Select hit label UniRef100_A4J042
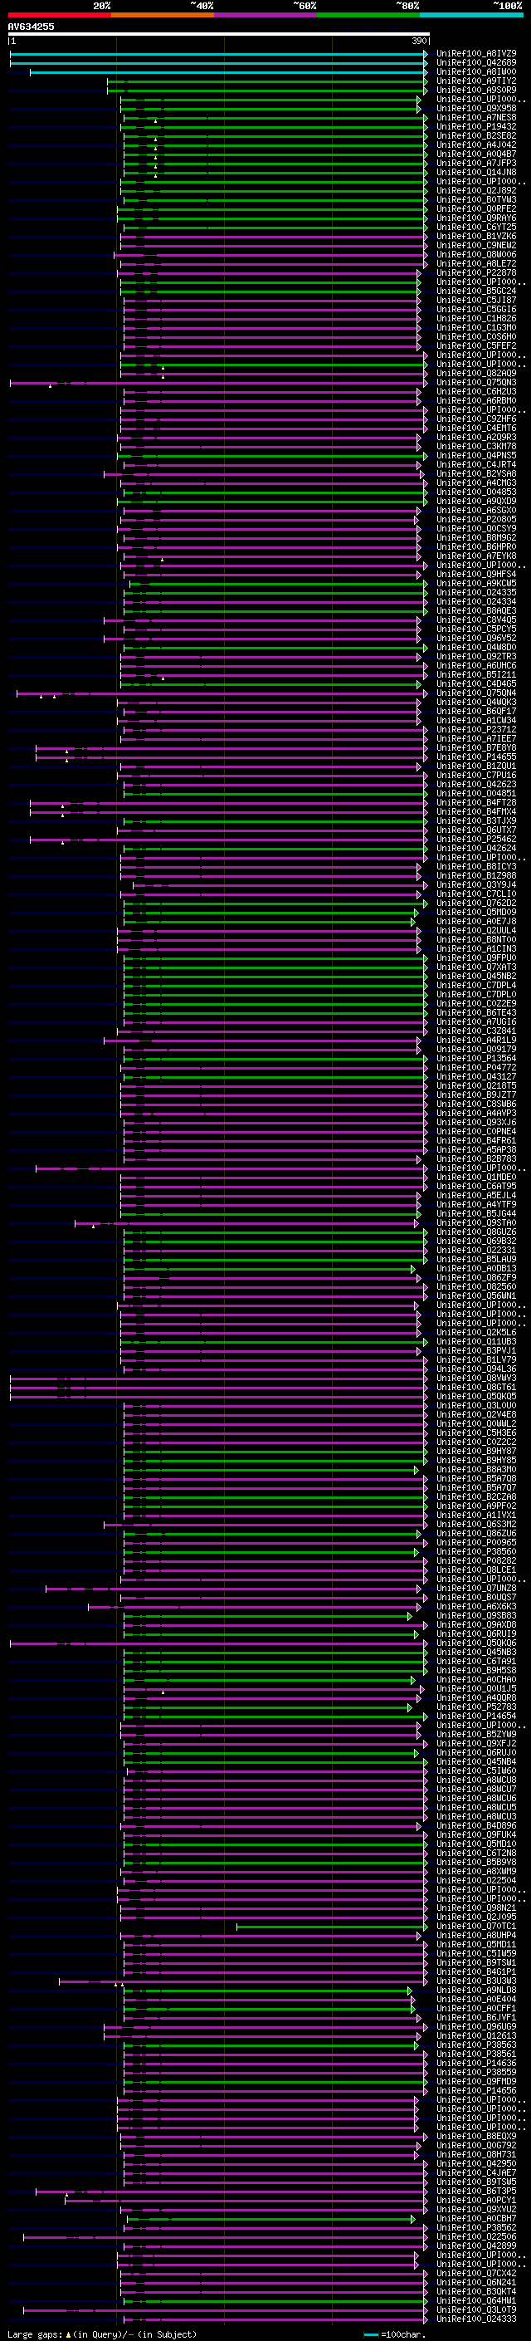Screen dimensions: 531x2341 coord(476,144)
